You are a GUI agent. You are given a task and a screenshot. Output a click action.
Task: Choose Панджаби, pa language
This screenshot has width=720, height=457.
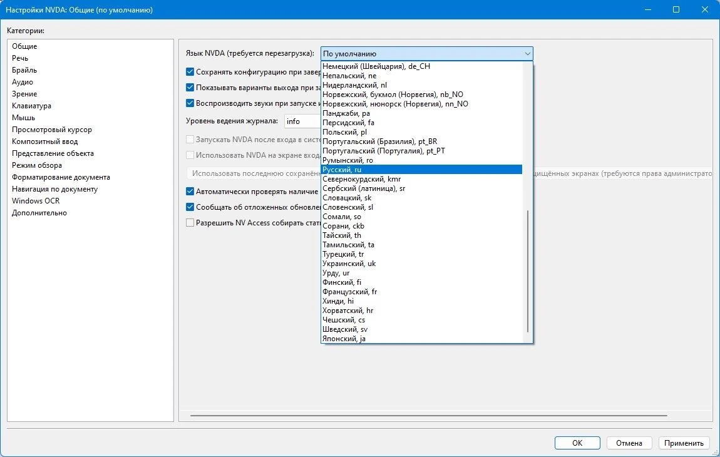421,113
